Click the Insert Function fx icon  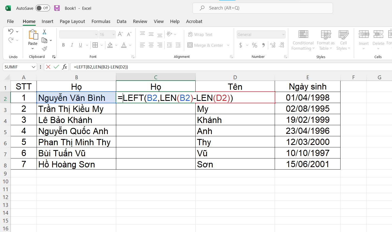click(x=64, y=67)
